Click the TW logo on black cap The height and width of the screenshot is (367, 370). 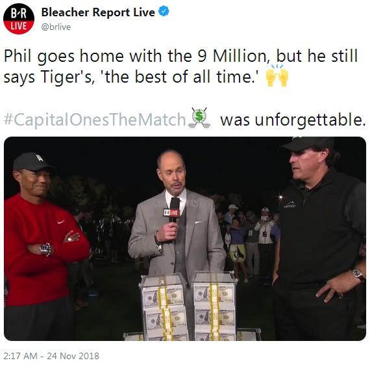click(40, 158)
